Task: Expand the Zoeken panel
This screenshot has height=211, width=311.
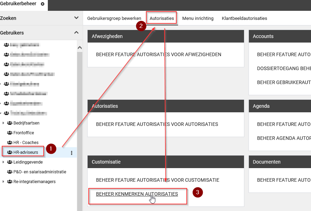Action: point(76,18)
